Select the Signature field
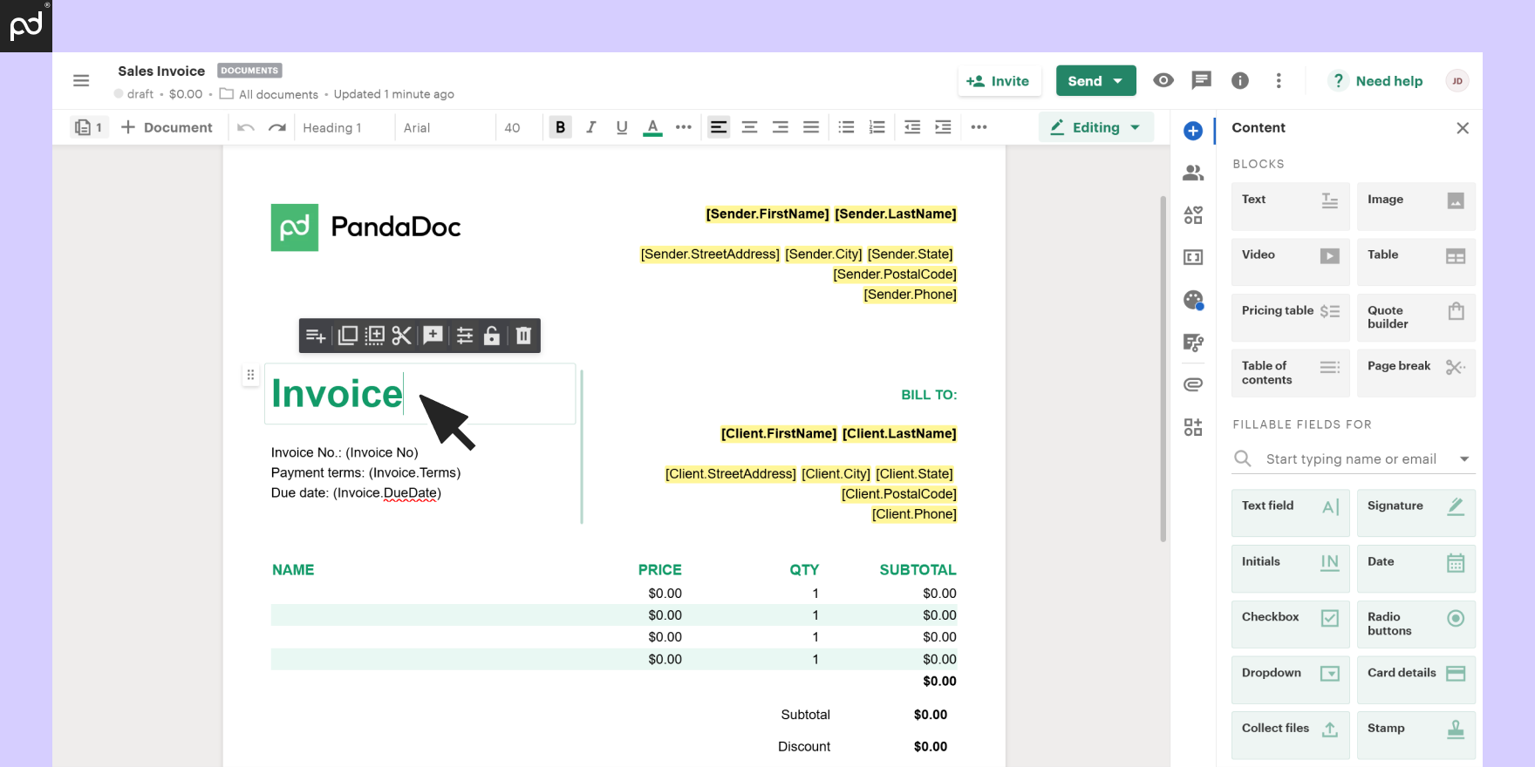 (x=1416, y=512)
